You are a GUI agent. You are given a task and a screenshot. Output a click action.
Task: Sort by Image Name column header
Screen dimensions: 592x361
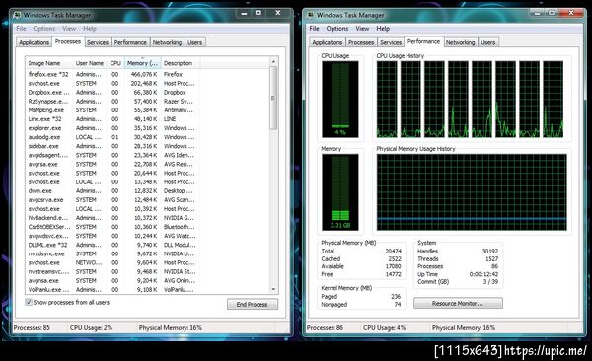pos(48,63)
